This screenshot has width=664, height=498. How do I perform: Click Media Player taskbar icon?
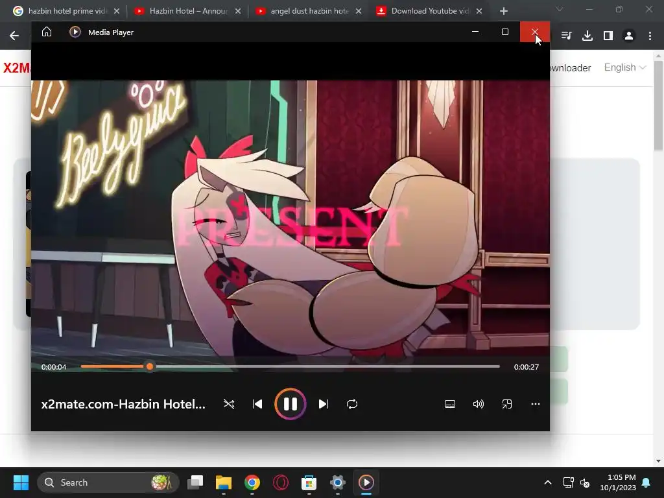coord(366,482)
